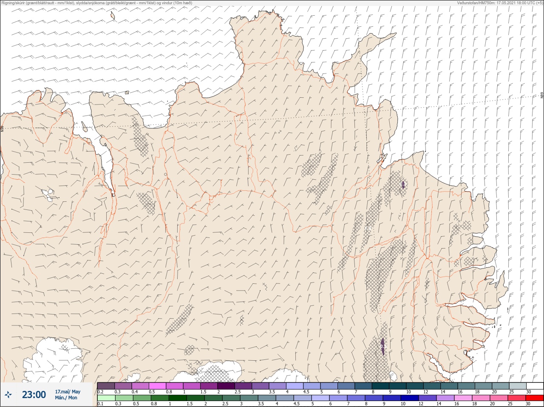The image size is (544, 407).
Task: Select the pale green bottom-row swatch starting at 0.1
Action: [106, 398]
